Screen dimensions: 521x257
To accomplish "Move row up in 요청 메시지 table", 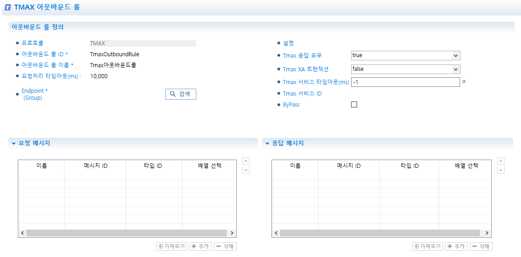I will pos(246,161).
